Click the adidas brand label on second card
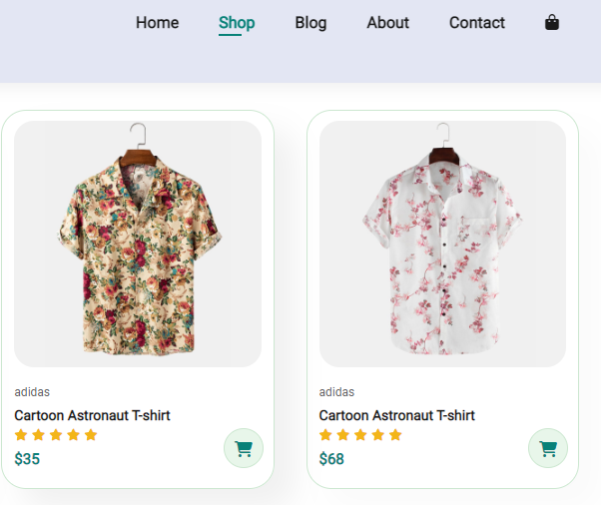Viewport: 601px width, 505px height. tap(336, 392)
